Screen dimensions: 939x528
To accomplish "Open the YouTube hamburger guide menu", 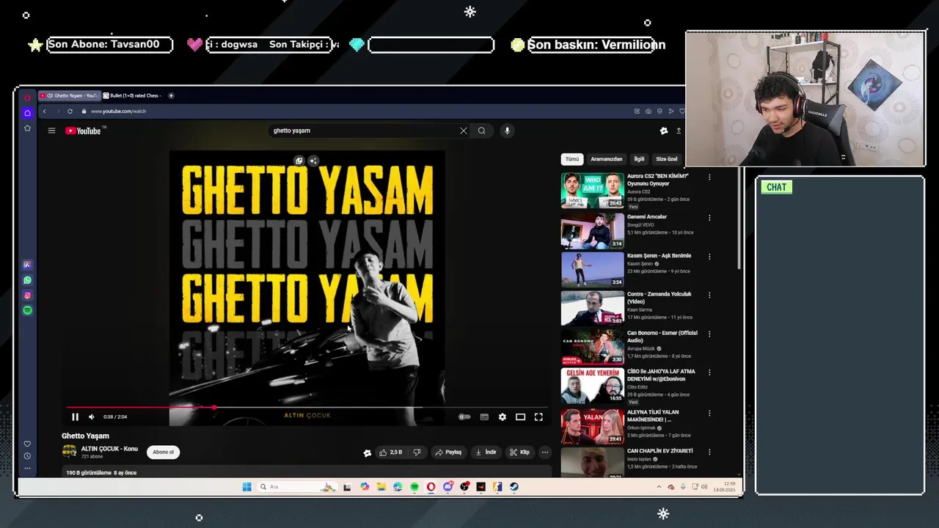I will pyautogui.click(x=51, y=131).
